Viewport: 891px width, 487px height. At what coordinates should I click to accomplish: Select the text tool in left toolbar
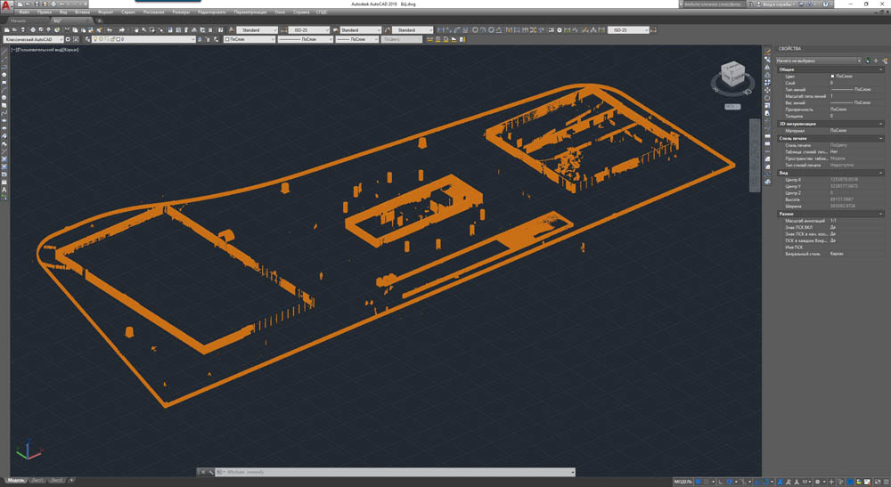pyautogui.click(x=4, y=190)
